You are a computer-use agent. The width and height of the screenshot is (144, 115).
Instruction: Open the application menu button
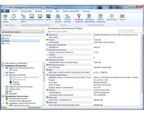tap(5, 11)
